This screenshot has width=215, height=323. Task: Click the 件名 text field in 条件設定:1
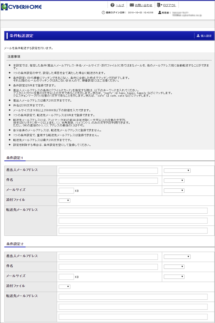(108, 181)
